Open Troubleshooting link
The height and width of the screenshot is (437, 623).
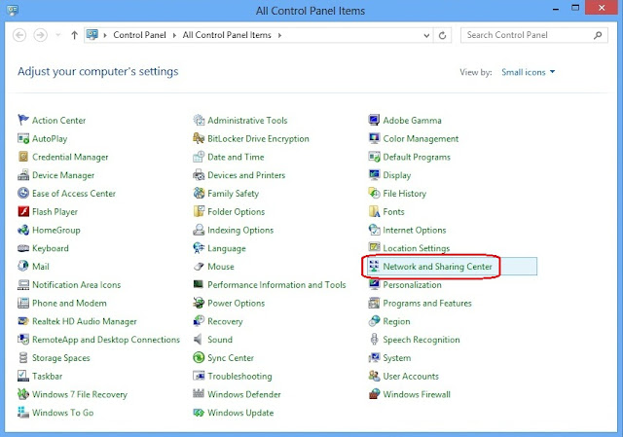[239, 377]
